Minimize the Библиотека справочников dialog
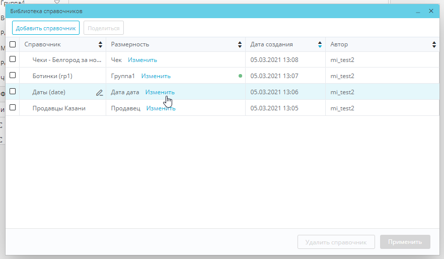The image size is (444, 259). point(418,11)
